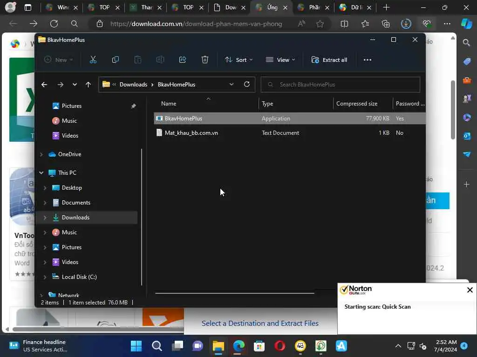
Task: Open the Edge tab actions menu icon
Action: (27, 7)
